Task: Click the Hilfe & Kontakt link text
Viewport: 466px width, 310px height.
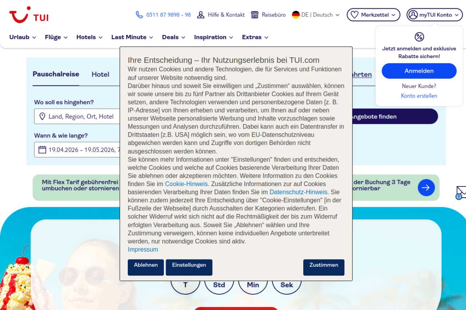Action: 226,15
